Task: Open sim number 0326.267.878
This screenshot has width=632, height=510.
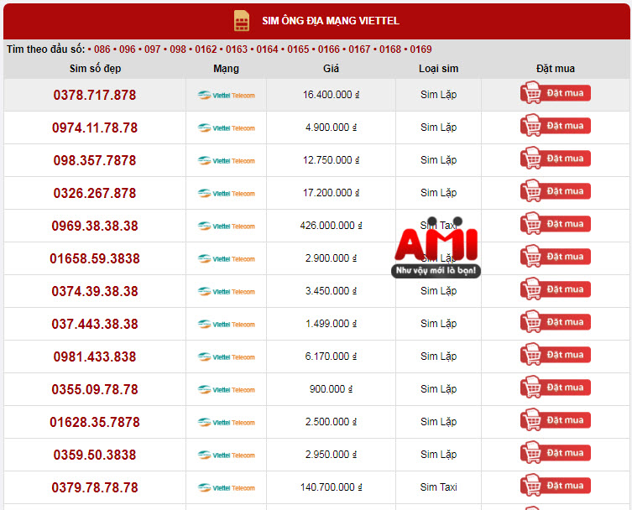Action: click(x=95, y=193)
